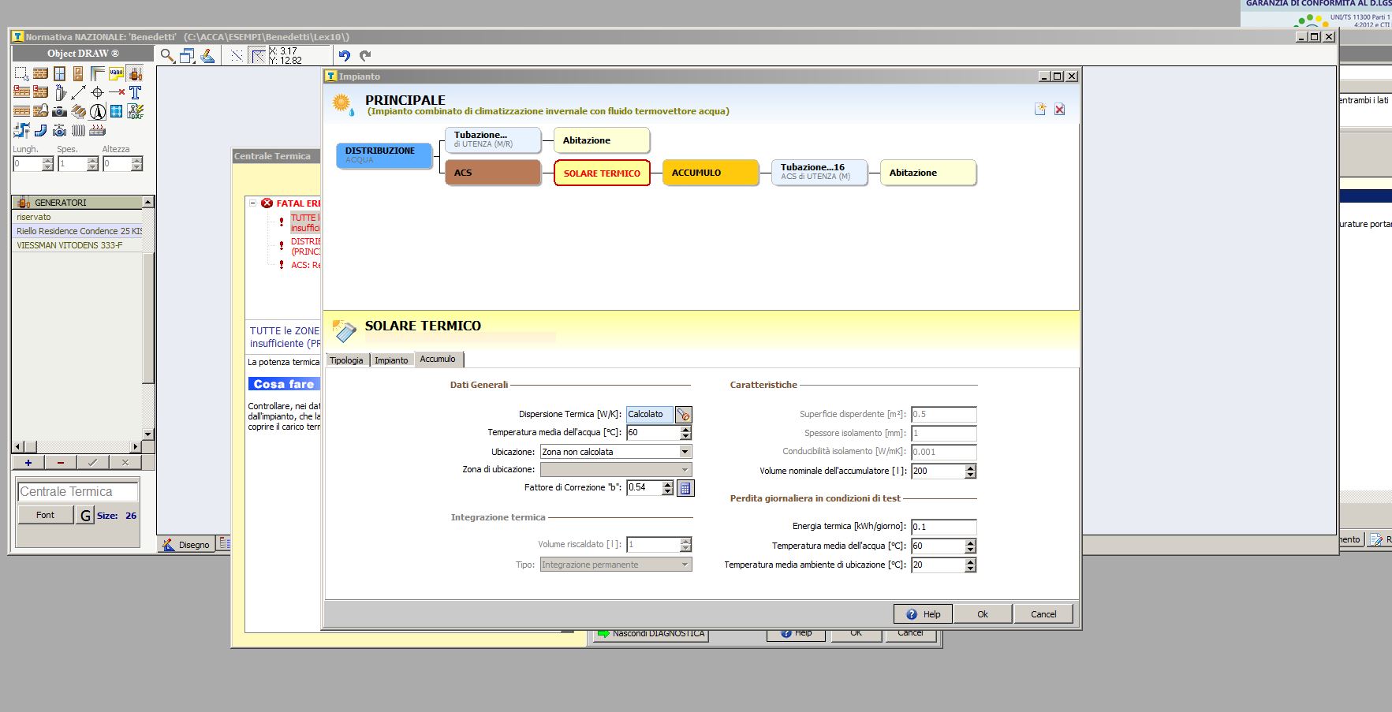Image resolution: width=1392 pixels, height=712 pixels.
Task: Select the text T drawing tool
Action: tap(136, 92)
